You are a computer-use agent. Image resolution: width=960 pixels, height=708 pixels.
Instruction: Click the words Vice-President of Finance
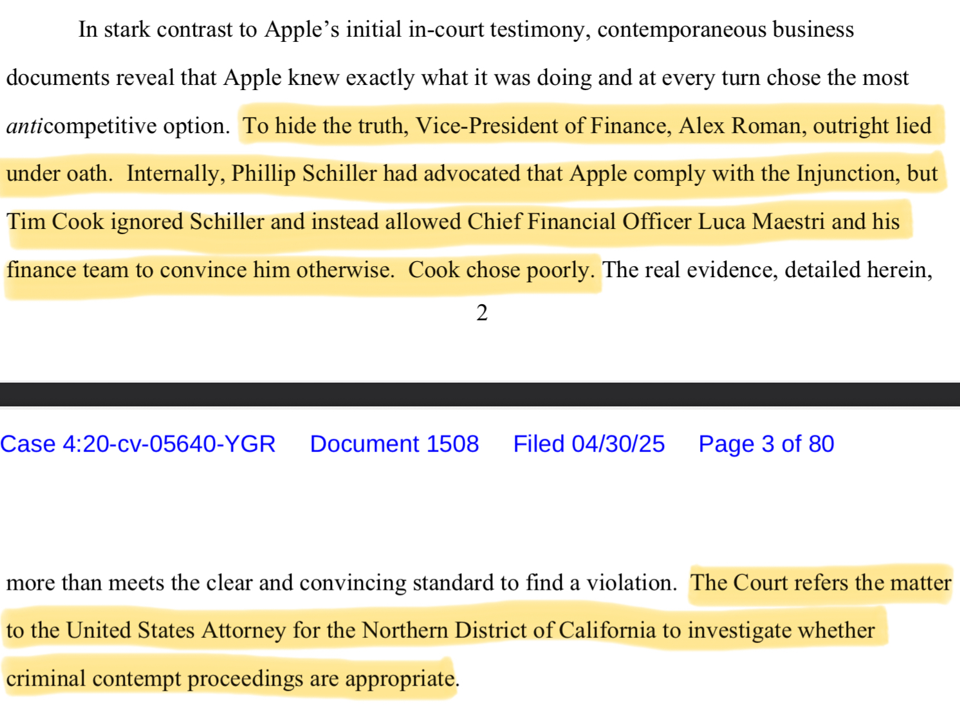tap(541, 125)
